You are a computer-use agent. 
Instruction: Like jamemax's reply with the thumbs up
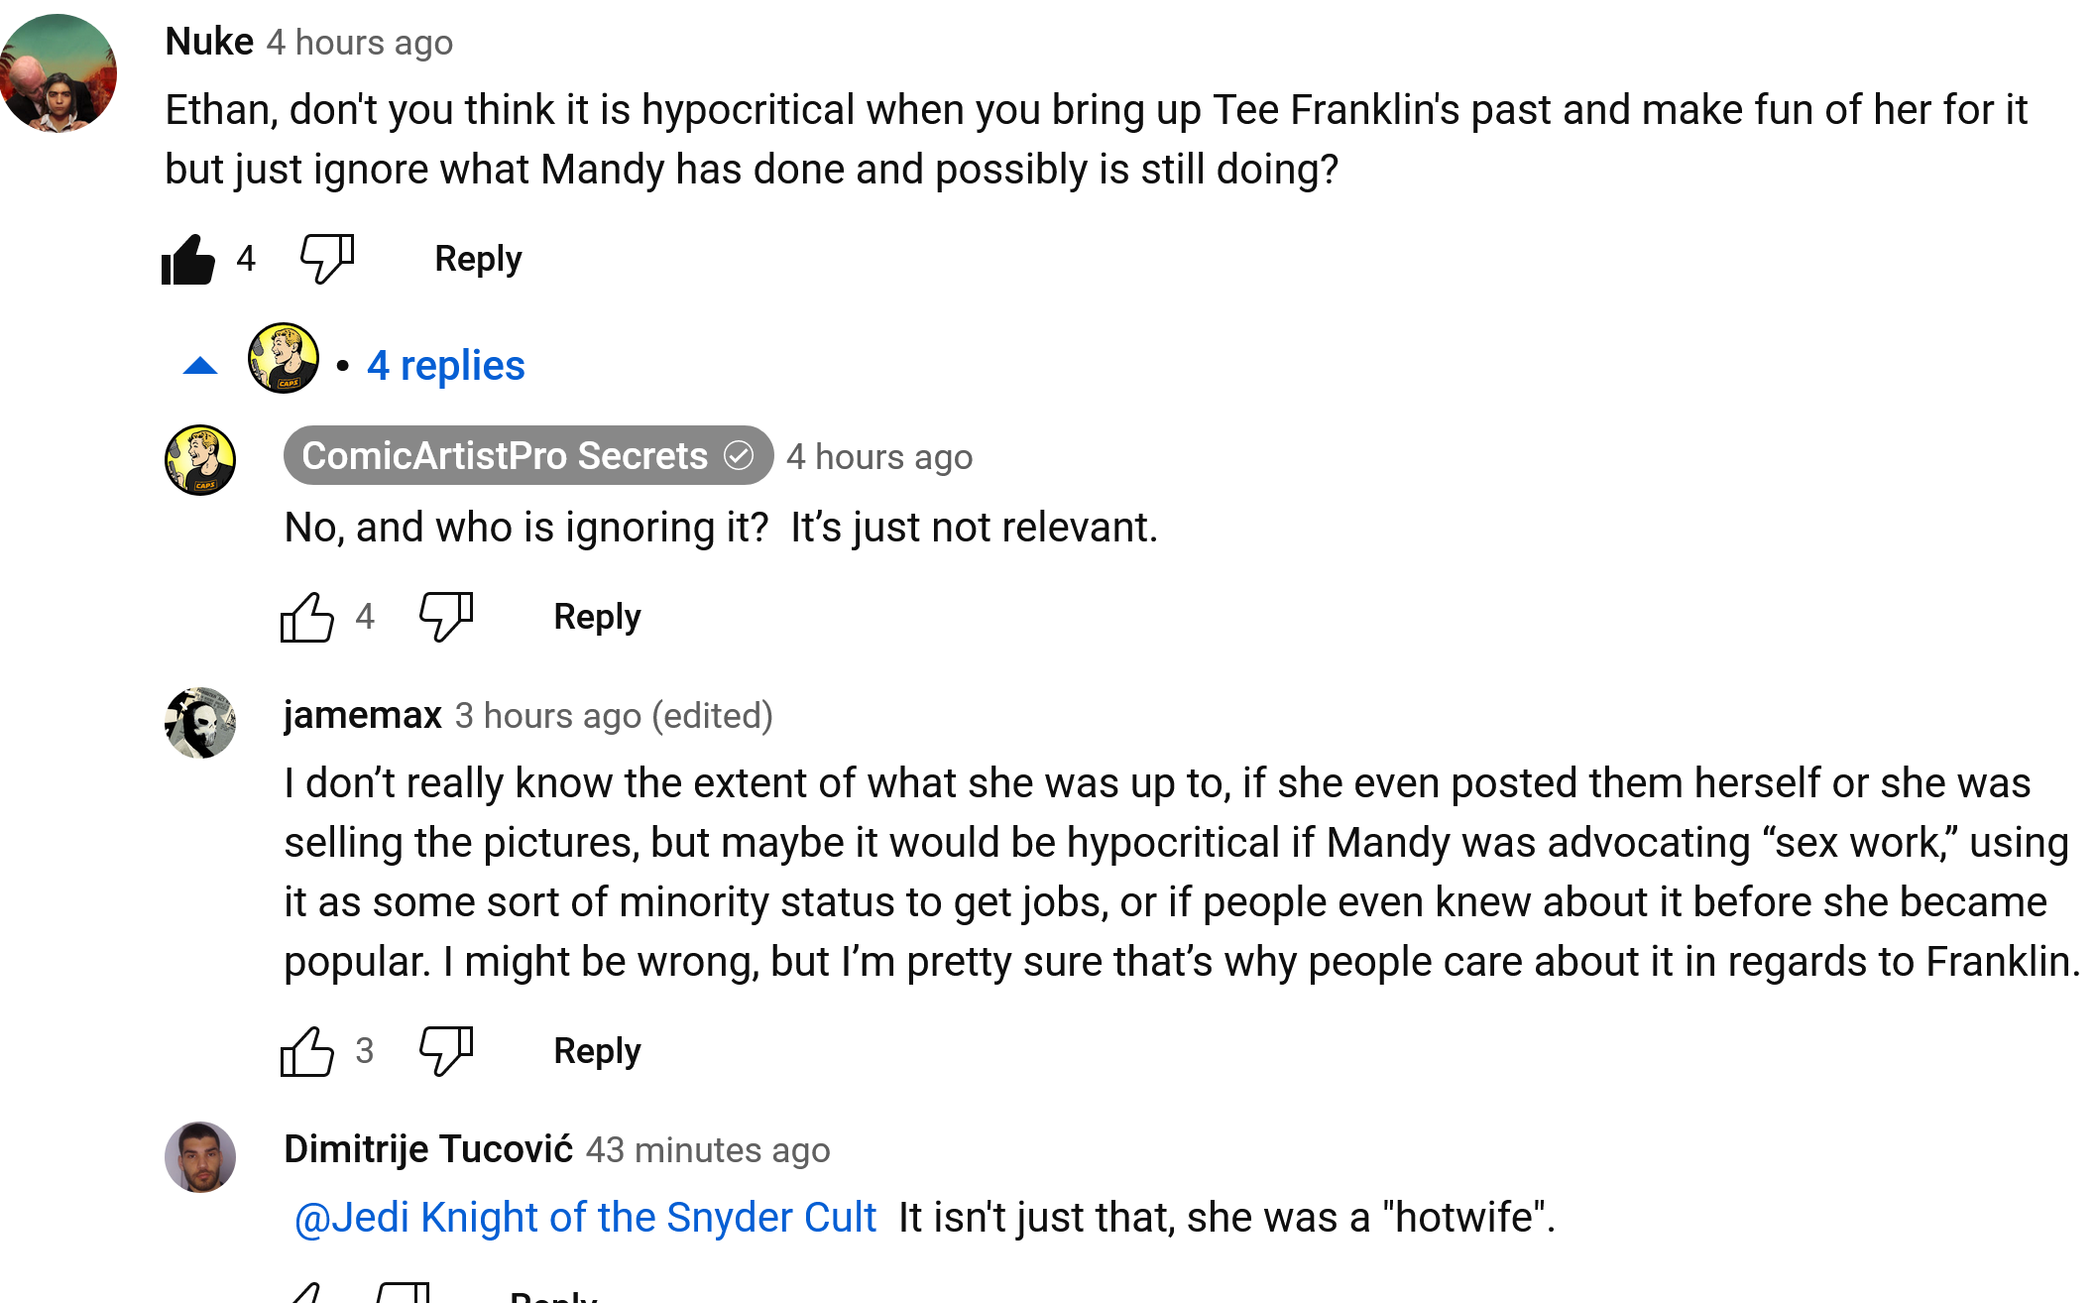pos(307,1051)
